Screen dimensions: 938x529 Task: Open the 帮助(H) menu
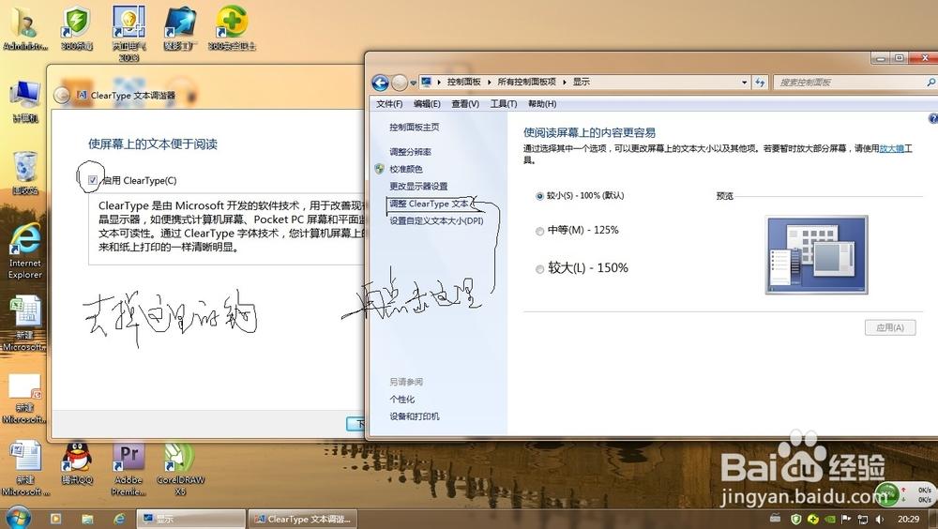[542, 104]
